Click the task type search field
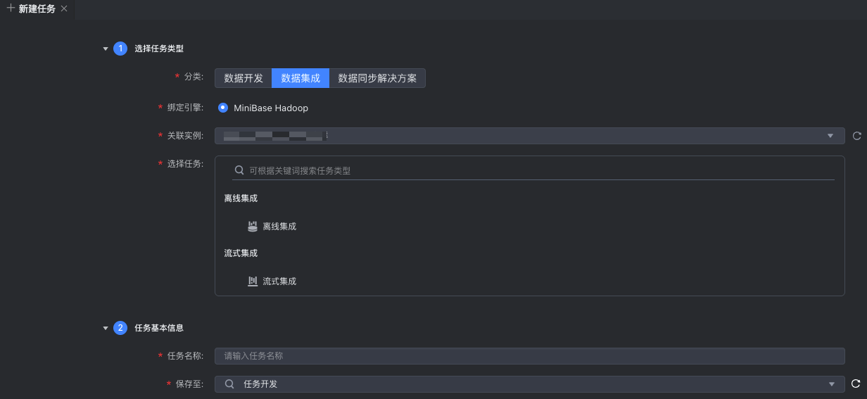This screenshot has width=867, height=399. point(533,170)
